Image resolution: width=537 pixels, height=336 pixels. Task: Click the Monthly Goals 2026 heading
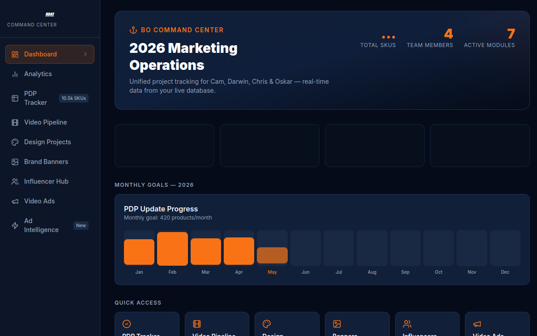click(x=154, y=185)
